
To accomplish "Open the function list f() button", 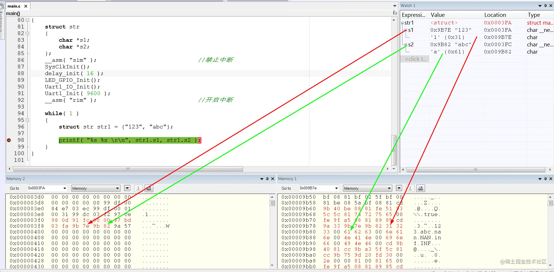I will (395, 13).
